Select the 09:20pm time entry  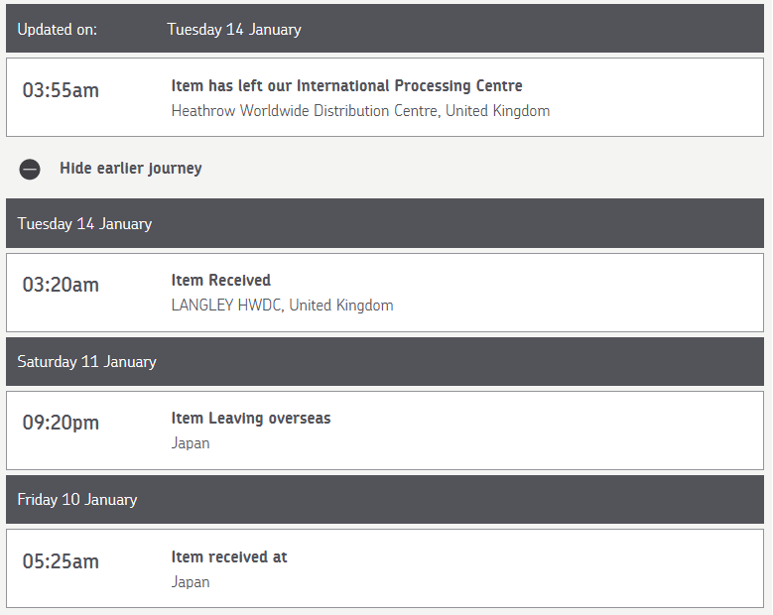(x=61, y=423)
